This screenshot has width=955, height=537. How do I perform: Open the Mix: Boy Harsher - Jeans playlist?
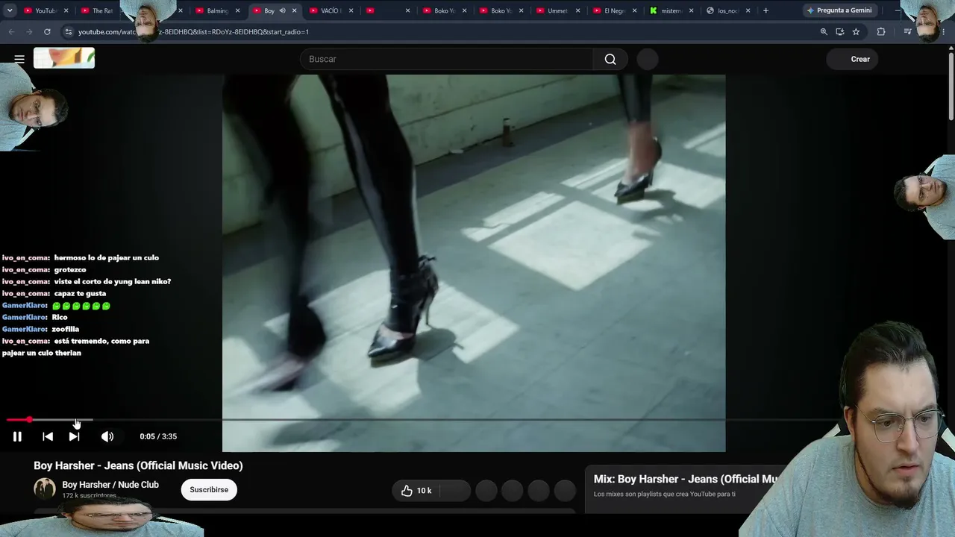click(686, 479)
